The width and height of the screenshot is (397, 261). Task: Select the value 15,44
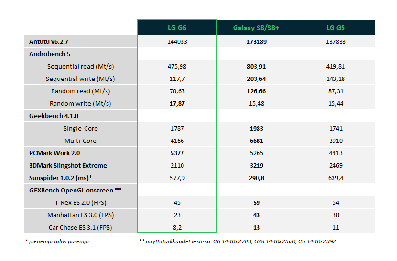point(335,103)
